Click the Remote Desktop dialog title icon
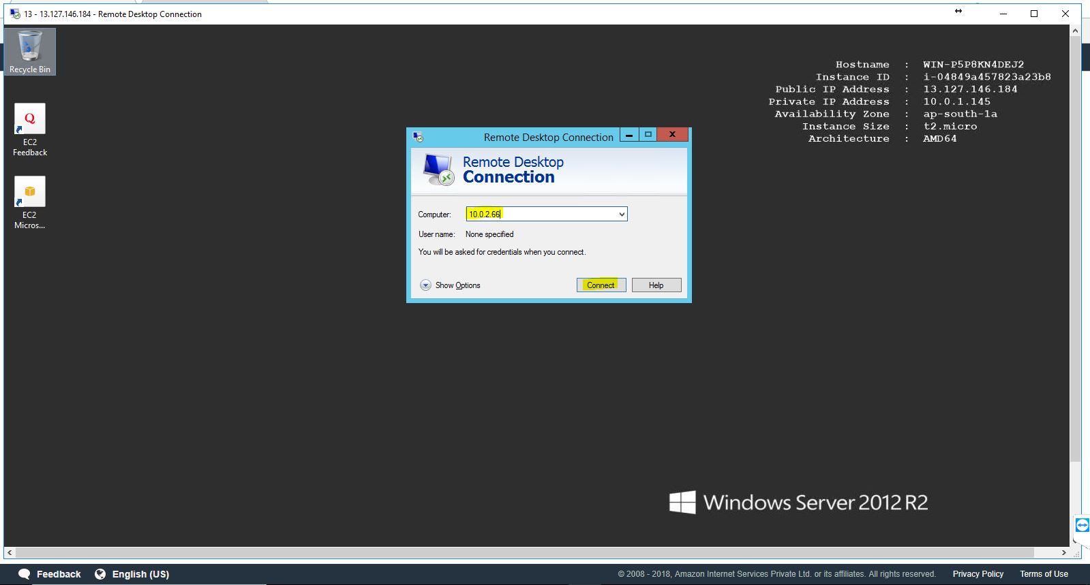1090x585 pixels. coord(418,137)
